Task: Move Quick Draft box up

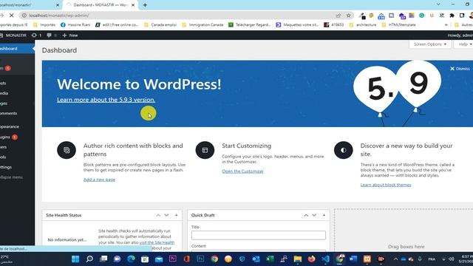Action: click(306, 215)
